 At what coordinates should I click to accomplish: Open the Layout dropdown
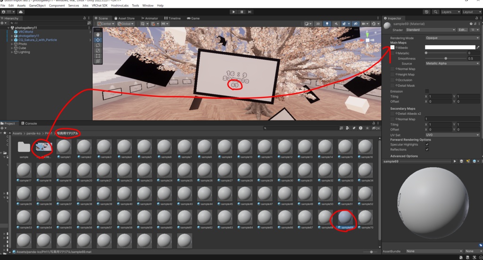472,12
